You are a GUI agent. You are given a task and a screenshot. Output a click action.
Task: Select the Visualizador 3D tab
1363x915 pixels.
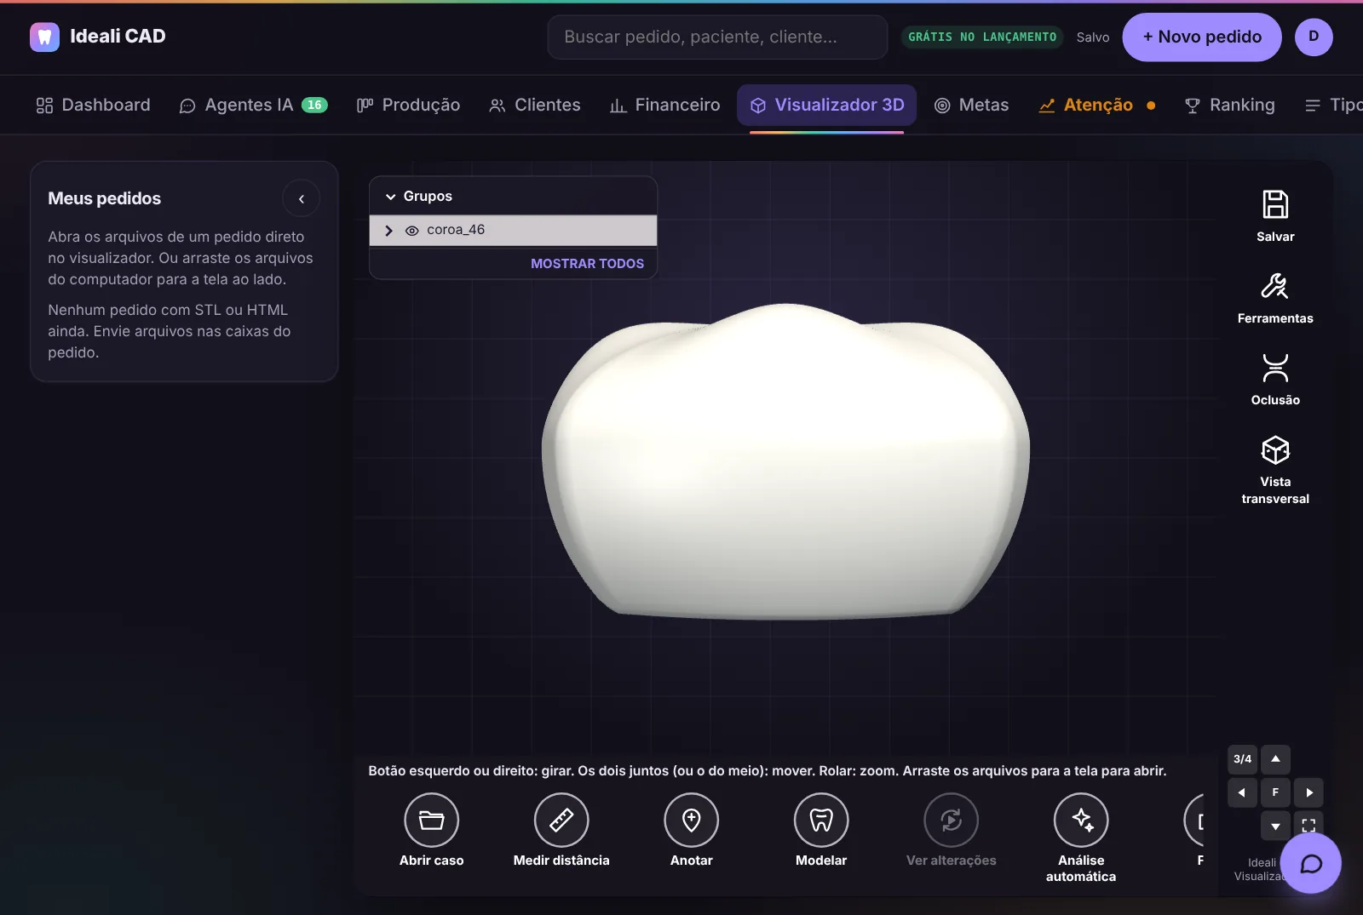pyautogui.click(x=826, y=105)
